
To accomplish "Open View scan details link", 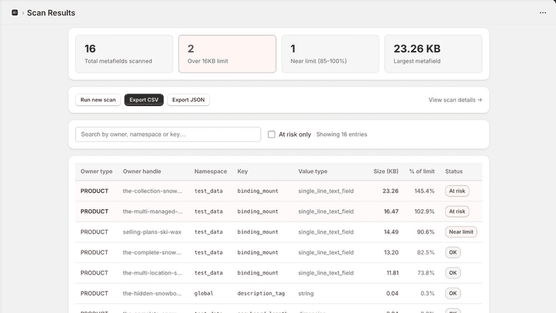I will (455, 99).
